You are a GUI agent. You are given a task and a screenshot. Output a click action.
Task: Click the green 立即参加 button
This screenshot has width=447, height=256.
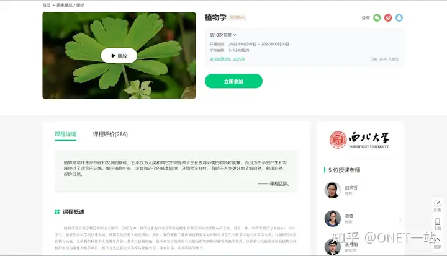click(x=233, y=81)
